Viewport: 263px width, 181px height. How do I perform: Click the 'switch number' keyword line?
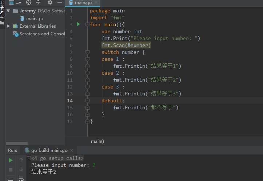123,52
